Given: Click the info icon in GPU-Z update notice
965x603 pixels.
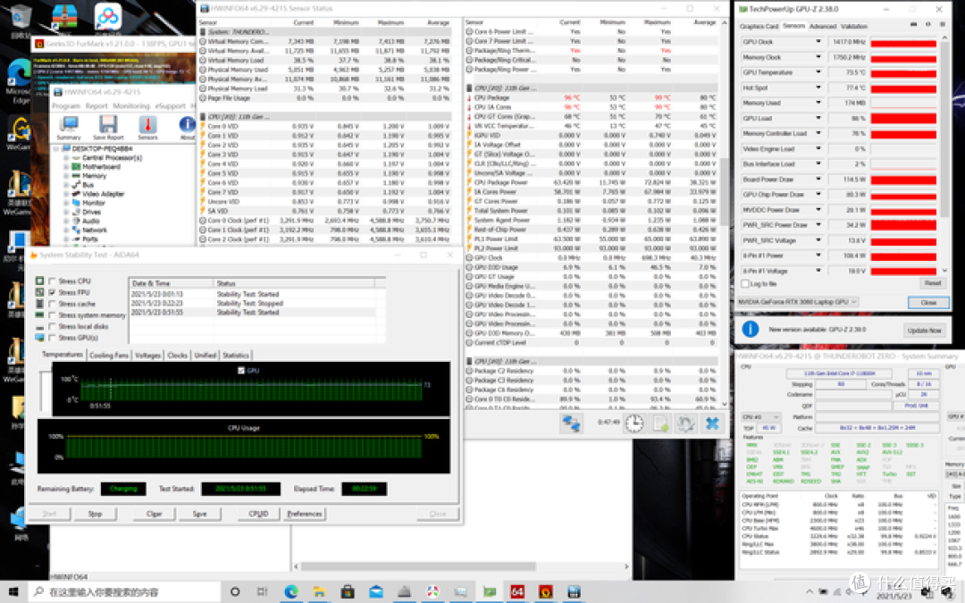Looking at the screenshot, I should (751, 329).
